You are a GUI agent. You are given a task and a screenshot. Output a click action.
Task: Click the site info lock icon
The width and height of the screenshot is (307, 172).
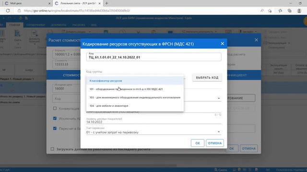[x=19, y=11]
